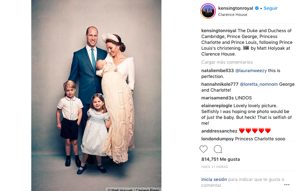Click the speech bubble comment icon
302x191 pixels.
pyautogui.click(x=218, y=149)
